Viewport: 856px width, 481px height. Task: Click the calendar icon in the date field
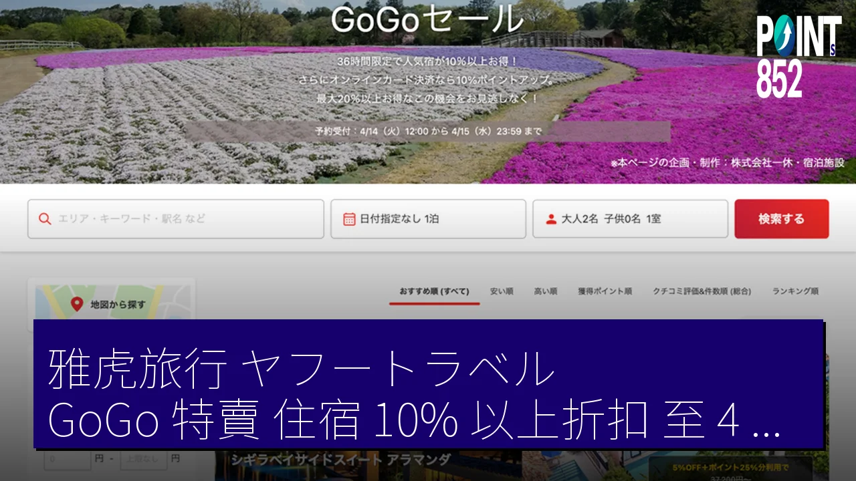(x=348, y=219)
